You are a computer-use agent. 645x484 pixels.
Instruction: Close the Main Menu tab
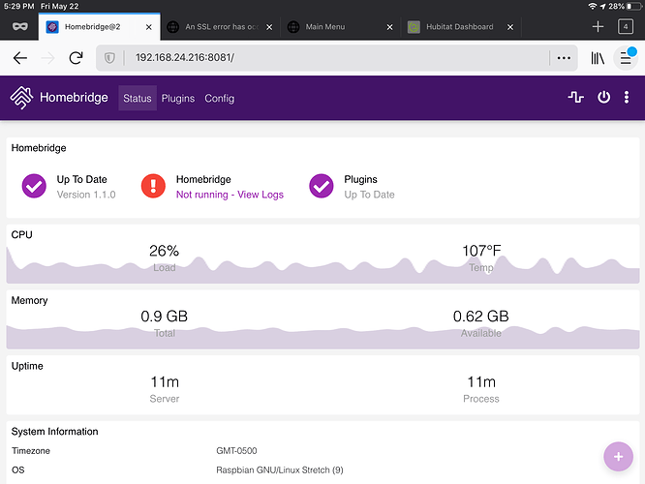[389, 27]
